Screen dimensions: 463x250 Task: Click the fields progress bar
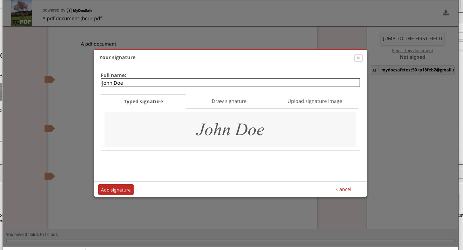point(230,241)
